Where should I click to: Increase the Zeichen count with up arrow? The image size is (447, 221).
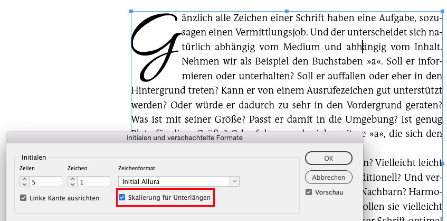72,179
